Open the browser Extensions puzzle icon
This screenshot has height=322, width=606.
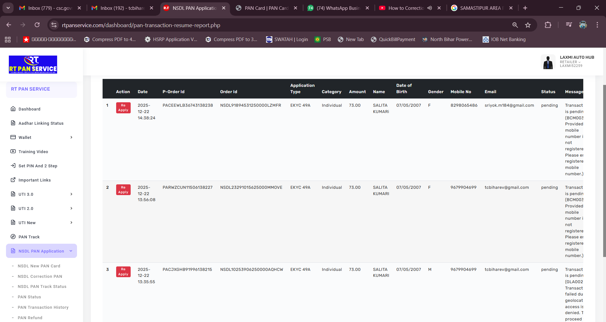point(548,25)
